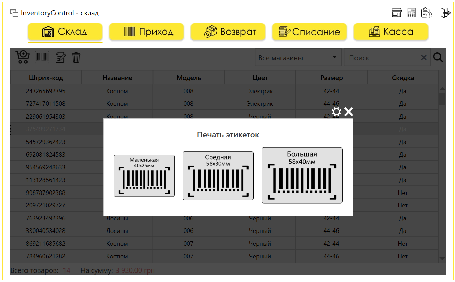Viewport: 455px width, 282px height.
Task: Choose the Большая 58x40мм label
Action: 302,176
